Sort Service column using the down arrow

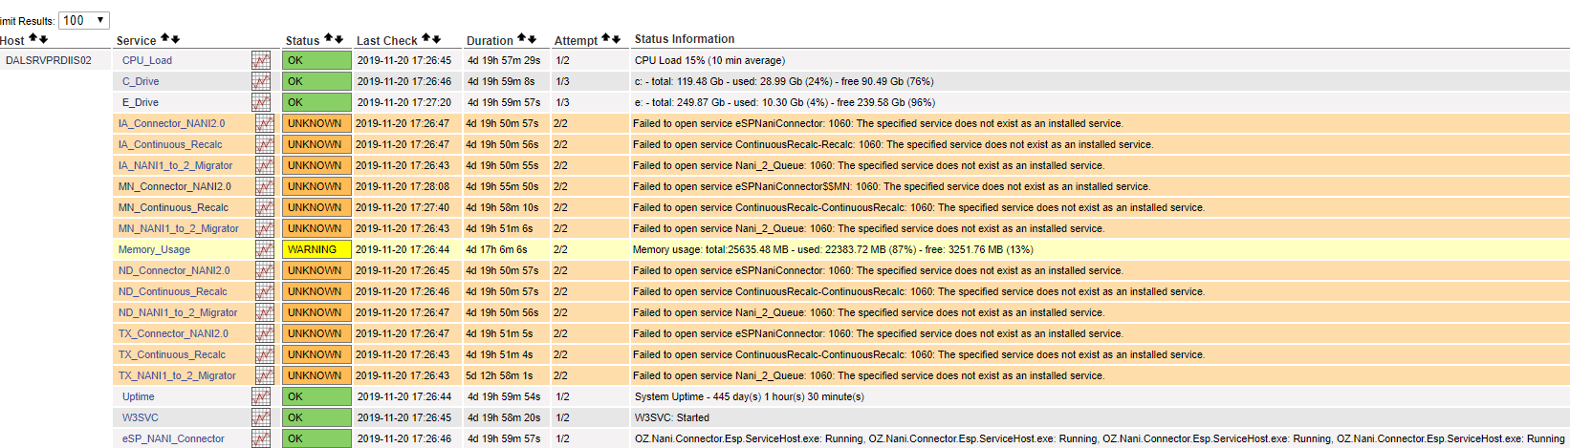click(x=175, y=39)
